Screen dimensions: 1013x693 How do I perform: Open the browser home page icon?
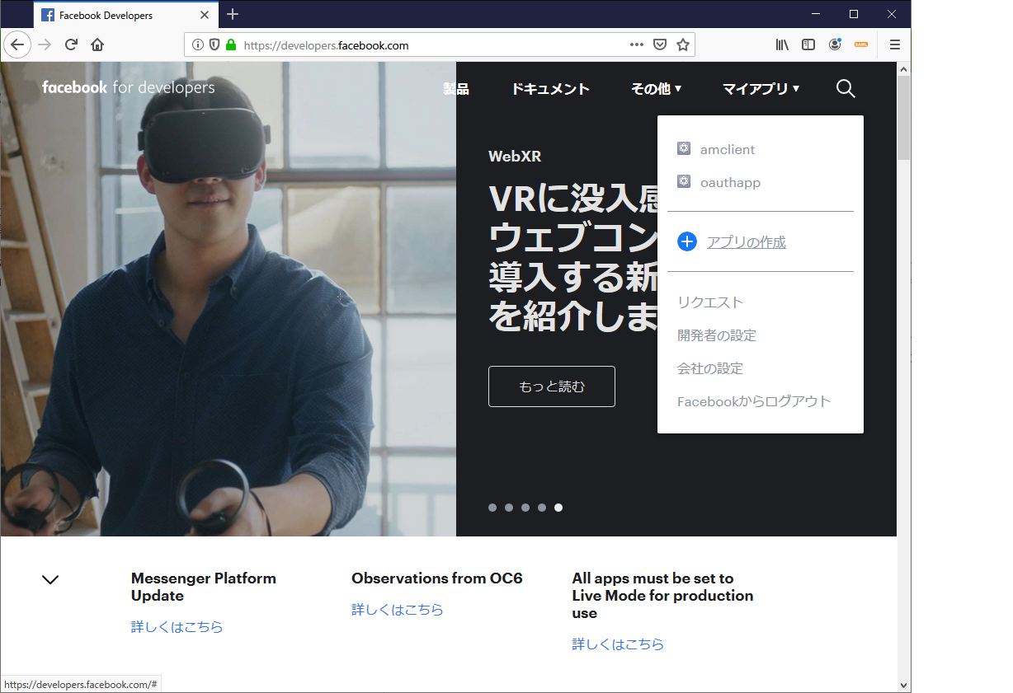[x=97, y=44]
